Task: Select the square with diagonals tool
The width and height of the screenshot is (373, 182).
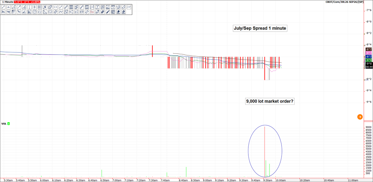Action: coord(66,12)
